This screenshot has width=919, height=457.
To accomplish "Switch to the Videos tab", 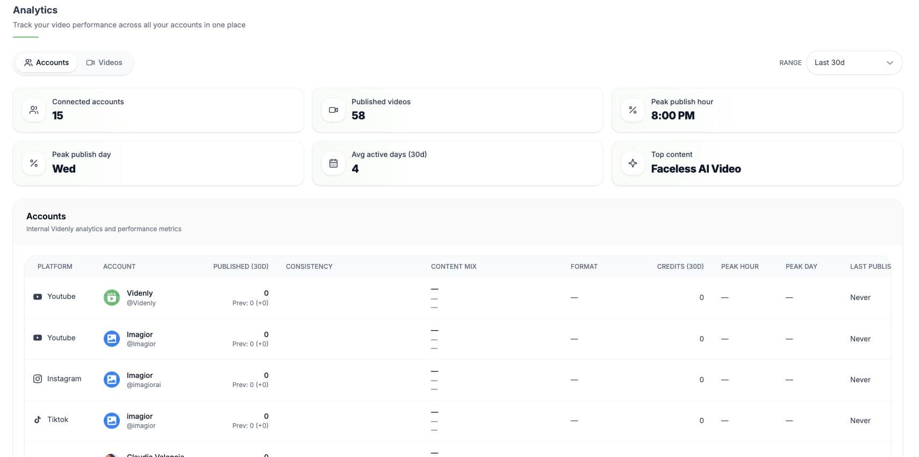I will 104,62.
